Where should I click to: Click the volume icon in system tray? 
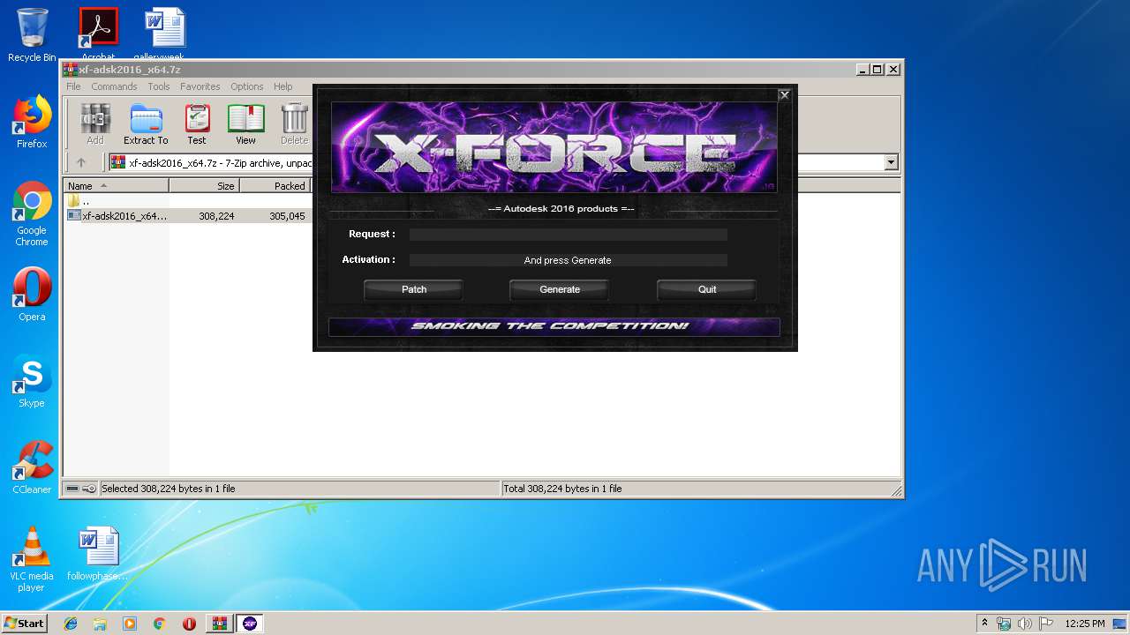point(1025,624)
